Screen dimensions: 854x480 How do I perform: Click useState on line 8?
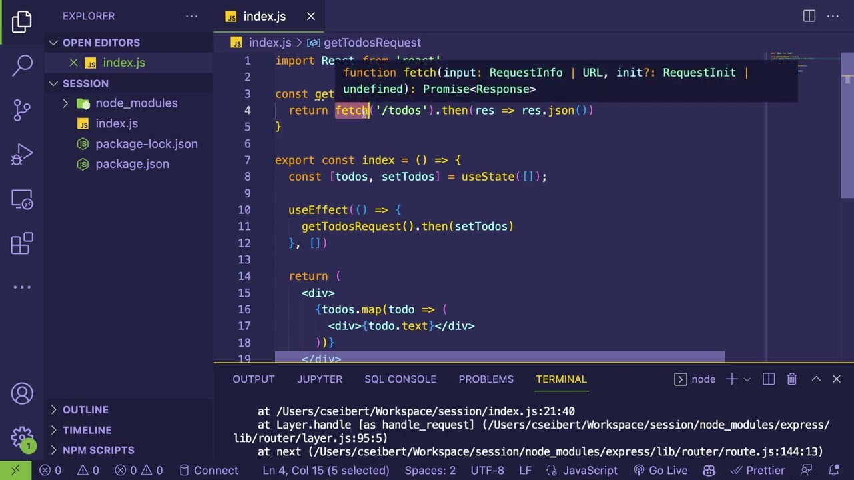pos(488,177)
